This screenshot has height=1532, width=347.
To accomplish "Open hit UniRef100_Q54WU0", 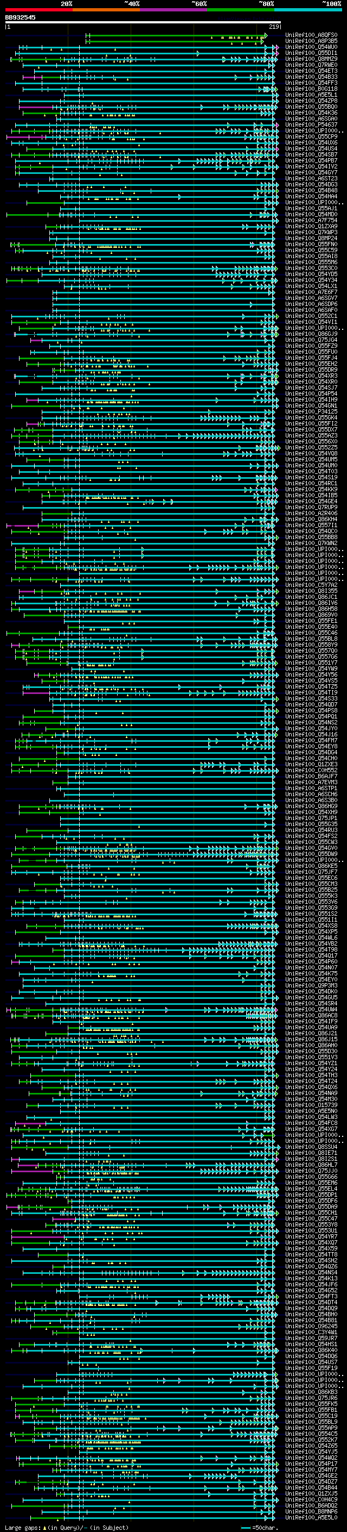I will (x=311, y=47).
